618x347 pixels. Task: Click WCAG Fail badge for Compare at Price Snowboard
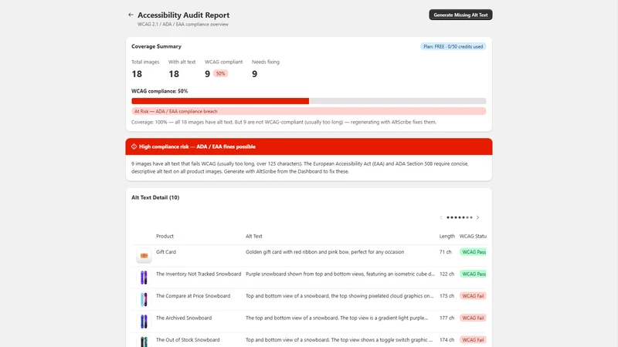point(473,296)
